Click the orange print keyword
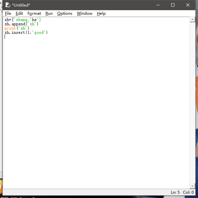The image size is (198, 198). (x=10, y=28)
